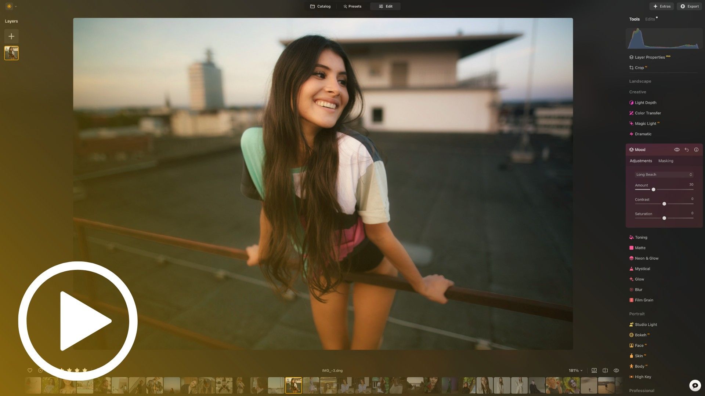The width and height of the screenshot is (705, 396).
Task: Reset the Mood tool adjustments
Action: point(687,150)
